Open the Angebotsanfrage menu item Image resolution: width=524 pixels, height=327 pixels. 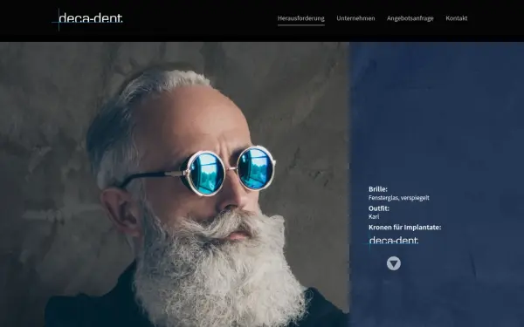pyautogui.click(x=410, y=18)
